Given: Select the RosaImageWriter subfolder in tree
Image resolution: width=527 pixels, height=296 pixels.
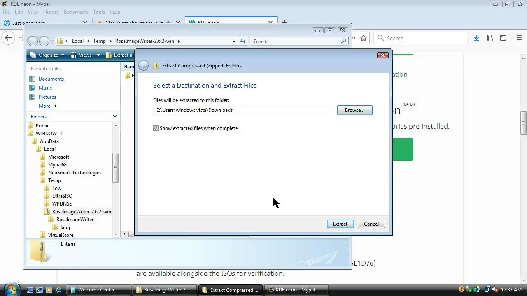Looking at the screenshot, I should click(75, 220).
